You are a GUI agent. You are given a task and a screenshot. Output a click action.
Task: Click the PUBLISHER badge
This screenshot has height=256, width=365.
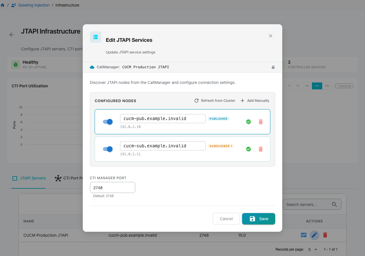click(218, 119)
